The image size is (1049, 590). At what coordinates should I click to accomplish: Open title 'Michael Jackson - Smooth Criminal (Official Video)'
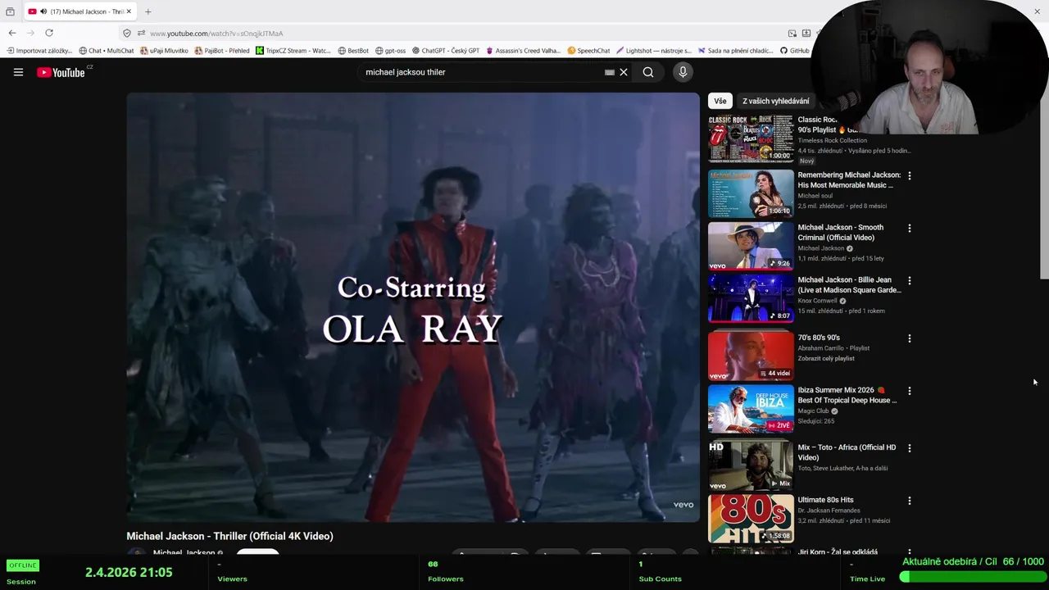click(841, 233)
